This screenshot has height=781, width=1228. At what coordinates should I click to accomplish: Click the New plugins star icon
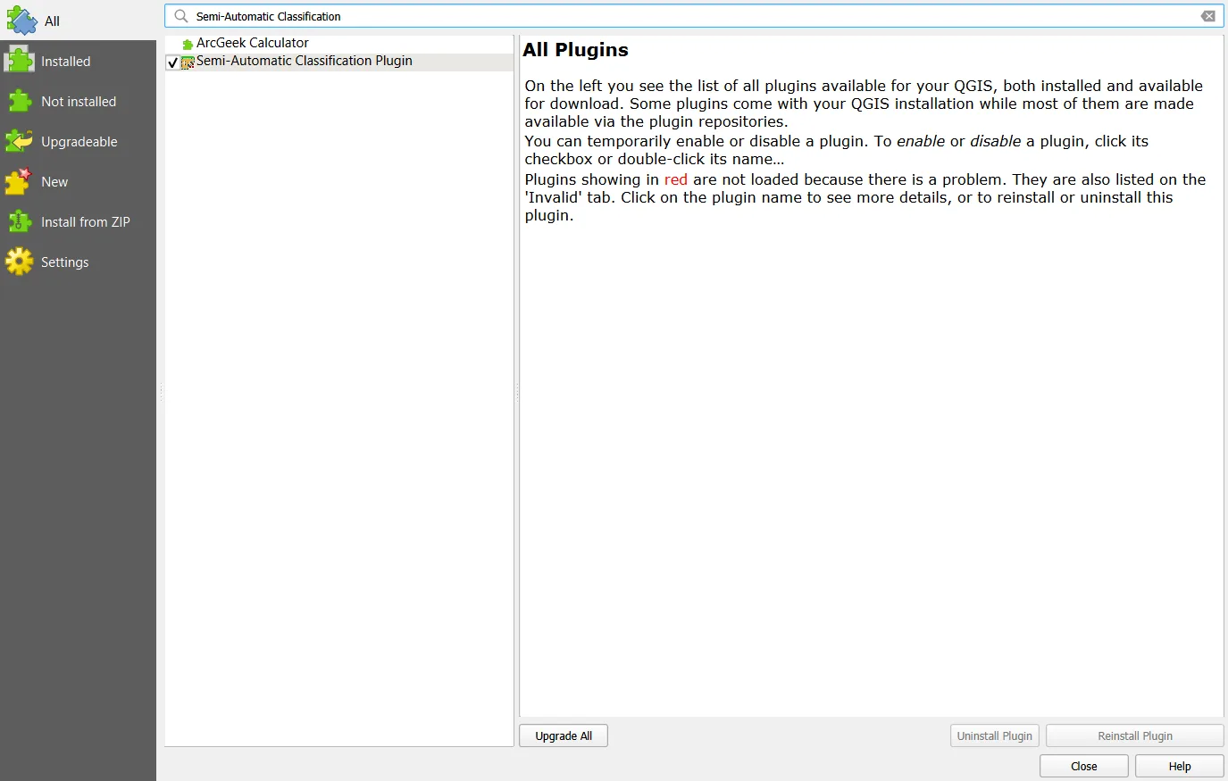[x=19, y=181]
